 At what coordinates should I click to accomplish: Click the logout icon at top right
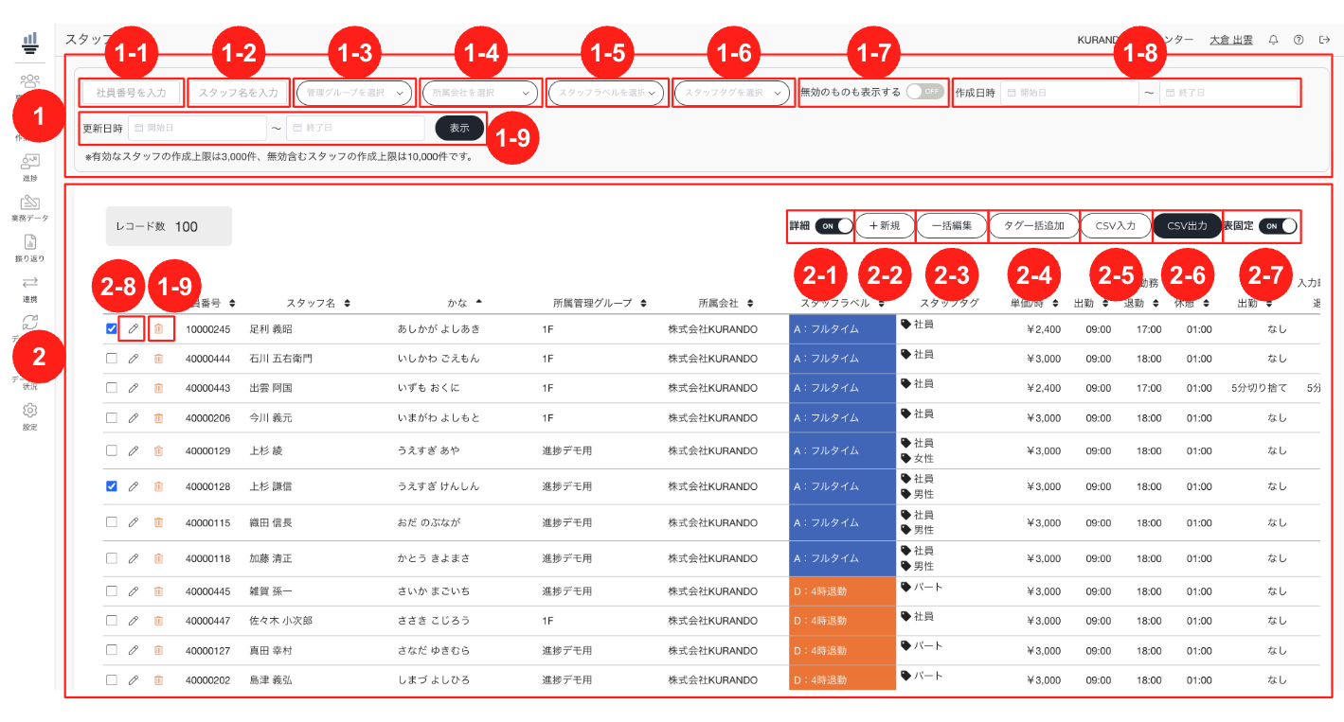point(1324,40)
